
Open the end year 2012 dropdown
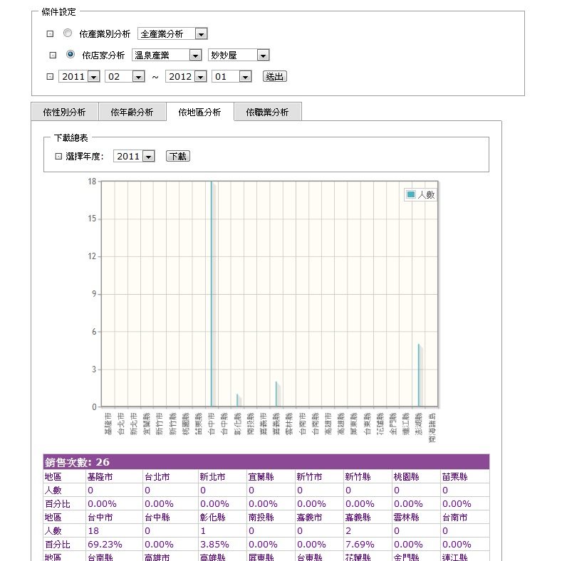click(186, 77)
